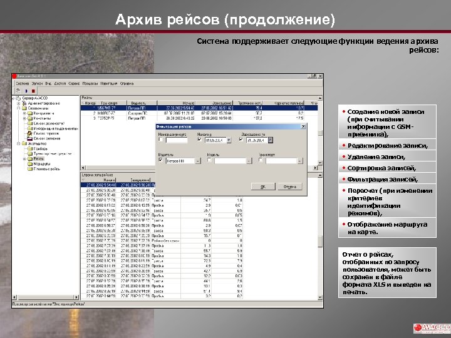Click the 'Фильтрация записей' bullet text
The height and width of the screenshot is (338, 451).
pos(383,180)
